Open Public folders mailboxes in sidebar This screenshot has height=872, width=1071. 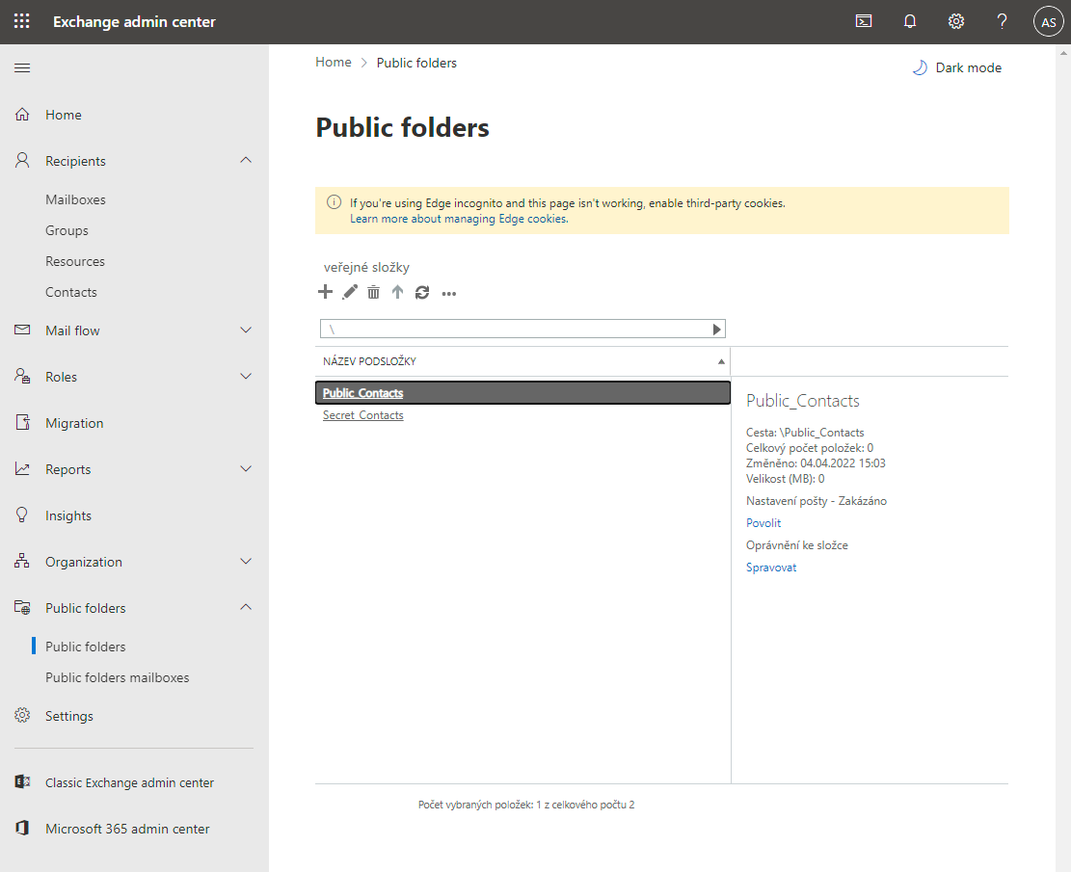(118, 677)
